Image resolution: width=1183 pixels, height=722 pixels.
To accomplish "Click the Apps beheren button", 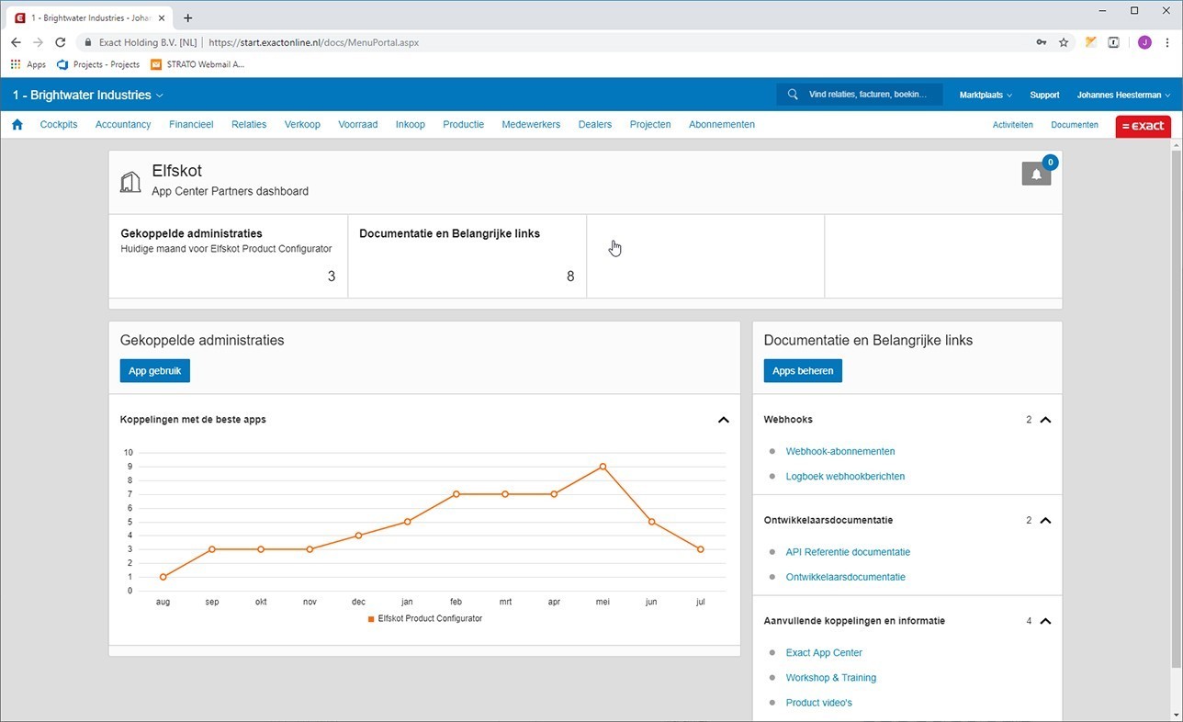I will tap(803, 371).
